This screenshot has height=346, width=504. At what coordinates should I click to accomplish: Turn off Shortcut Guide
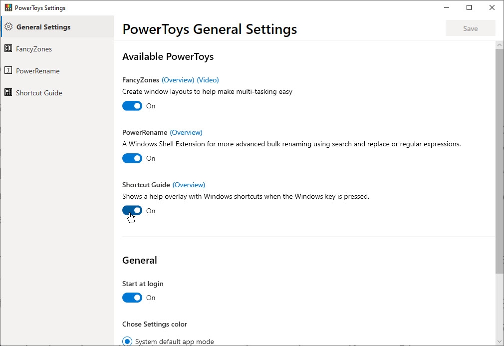click(x=132, y=210)
